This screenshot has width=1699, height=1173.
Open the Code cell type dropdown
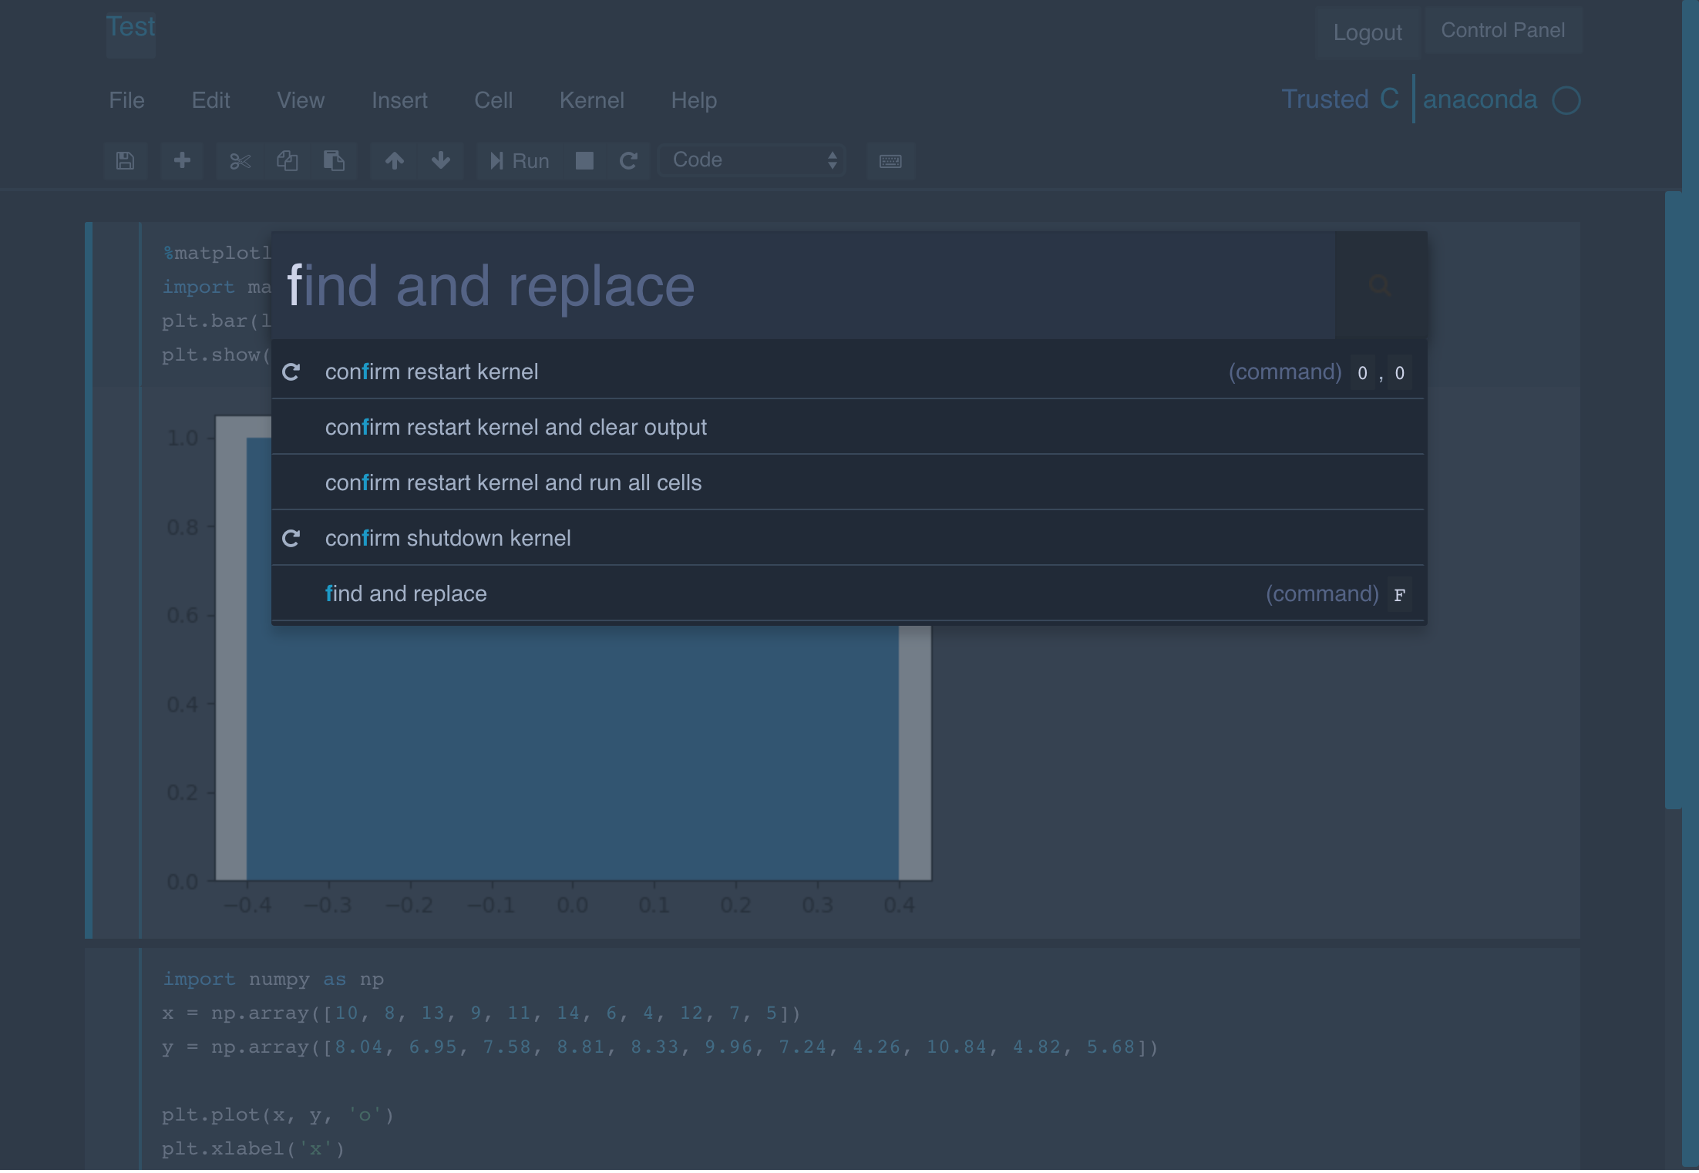752,160
